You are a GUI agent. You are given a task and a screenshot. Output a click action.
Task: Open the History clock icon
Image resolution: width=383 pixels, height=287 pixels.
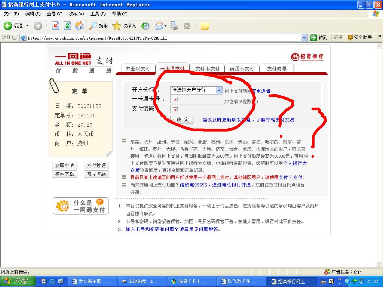(x=145, y=26)
